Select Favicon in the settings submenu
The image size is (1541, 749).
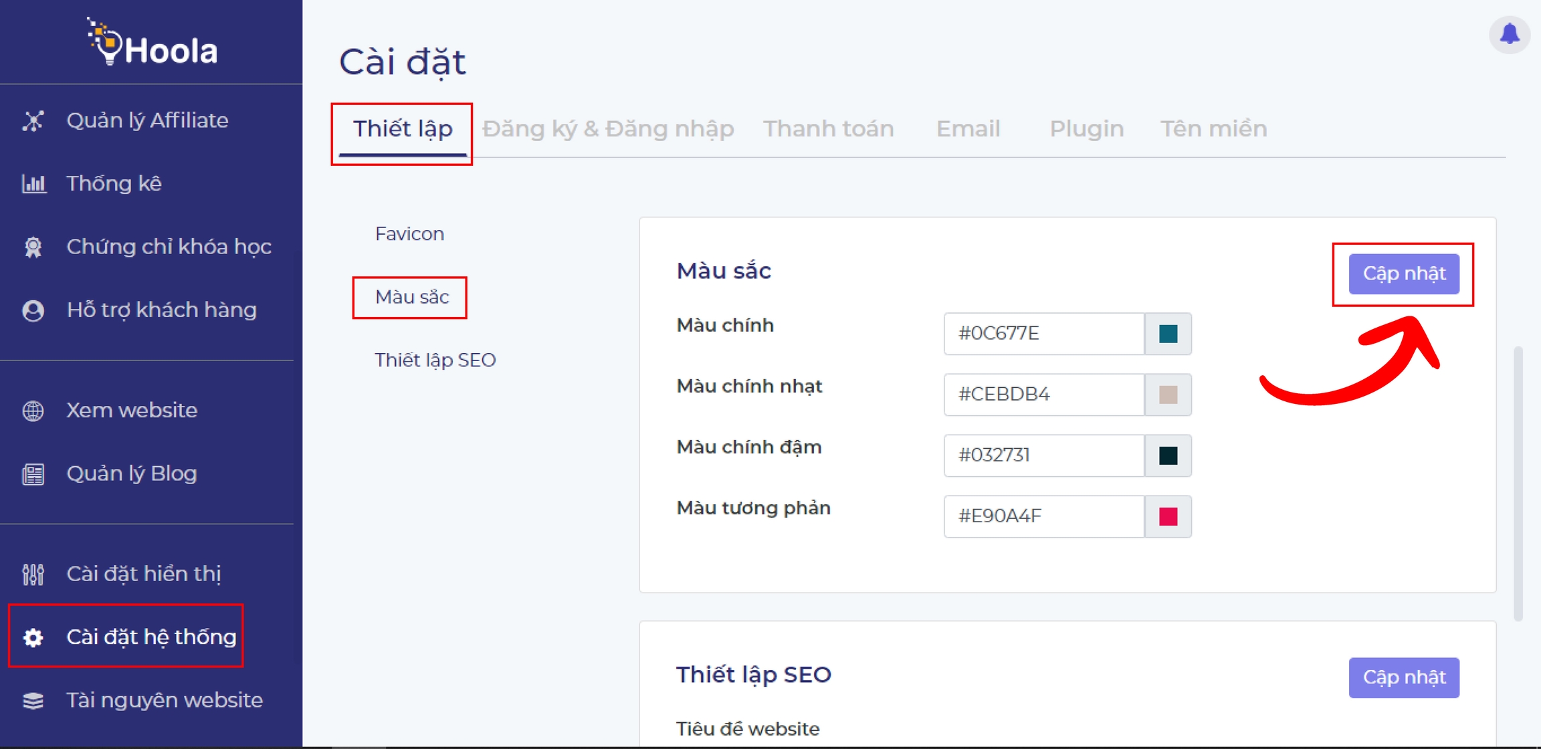pos(409,233)
